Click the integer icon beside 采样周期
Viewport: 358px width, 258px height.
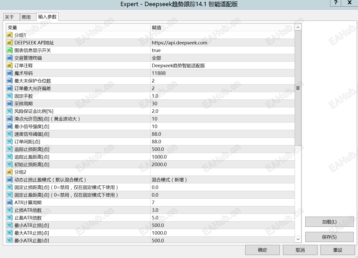click(x=9, y=104)
